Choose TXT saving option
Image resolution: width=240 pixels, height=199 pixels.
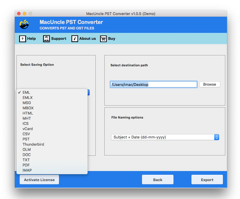tap(52, 160)
